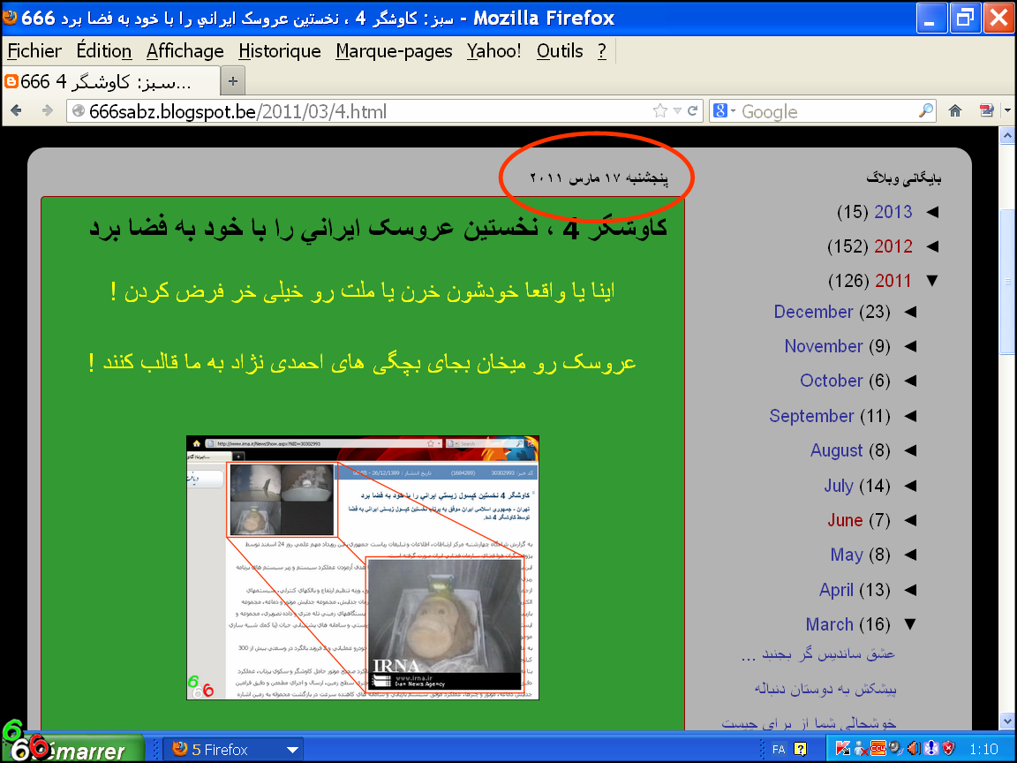Open the March (16) archive link
This screenshot has height=763, width=1017.
(829, 624)
